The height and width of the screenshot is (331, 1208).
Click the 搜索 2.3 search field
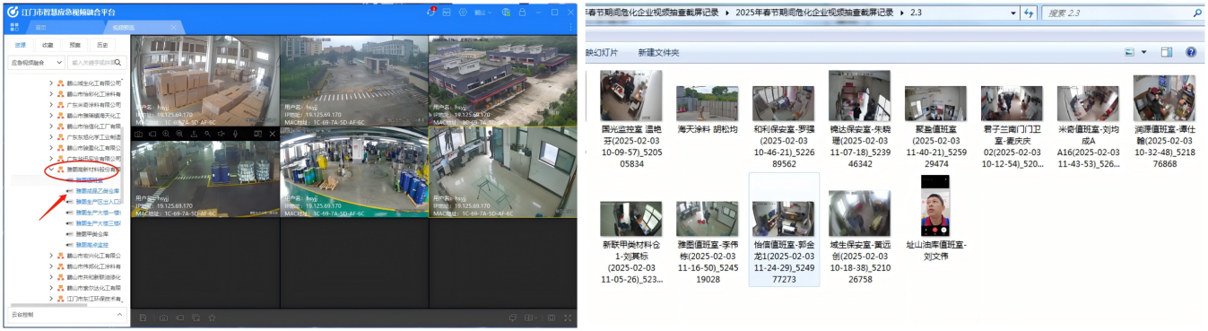[x=1120, y=13]
